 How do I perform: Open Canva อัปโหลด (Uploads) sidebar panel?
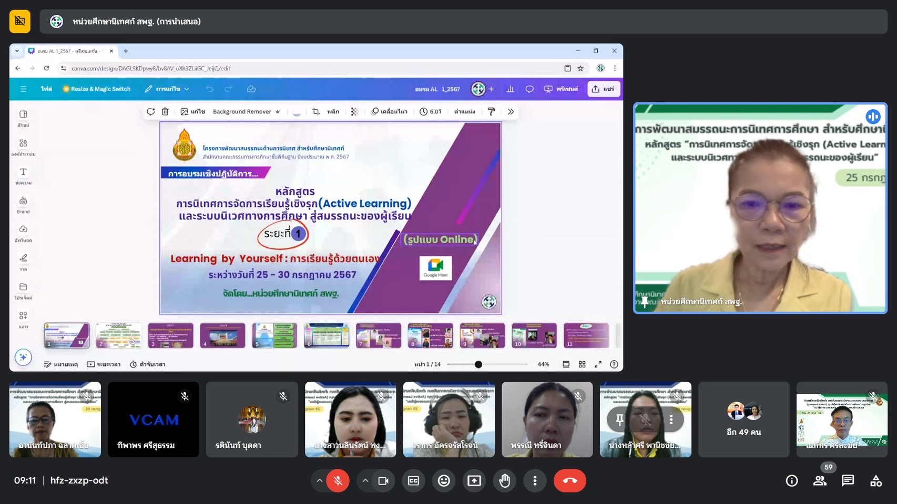tap(23, 234)
